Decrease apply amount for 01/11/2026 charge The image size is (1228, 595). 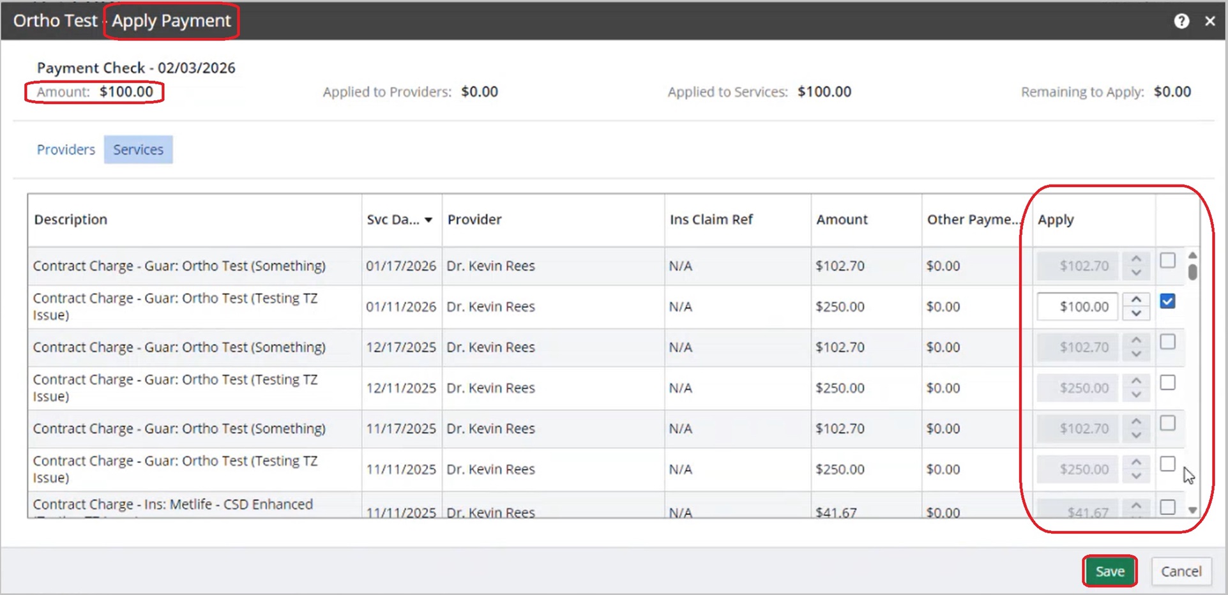click(x=1136, y=313)
